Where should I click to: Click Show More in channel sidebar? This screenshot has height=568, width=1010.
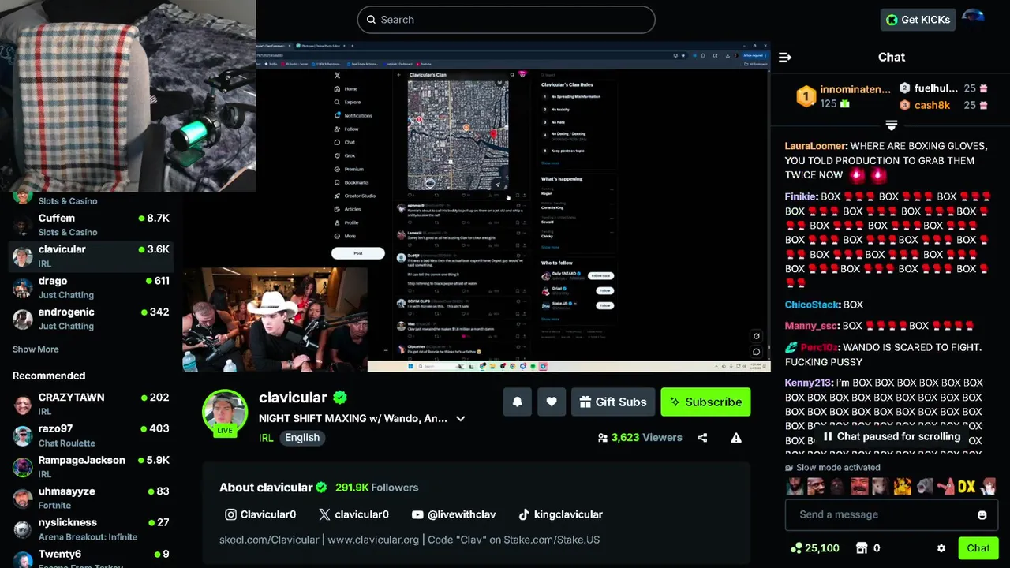point(36,349)
